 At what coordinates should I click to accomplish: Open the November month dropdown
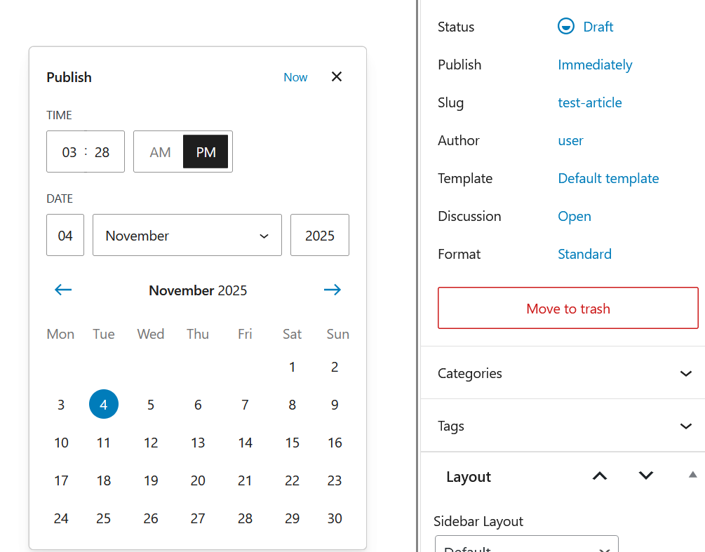(187, 235)
